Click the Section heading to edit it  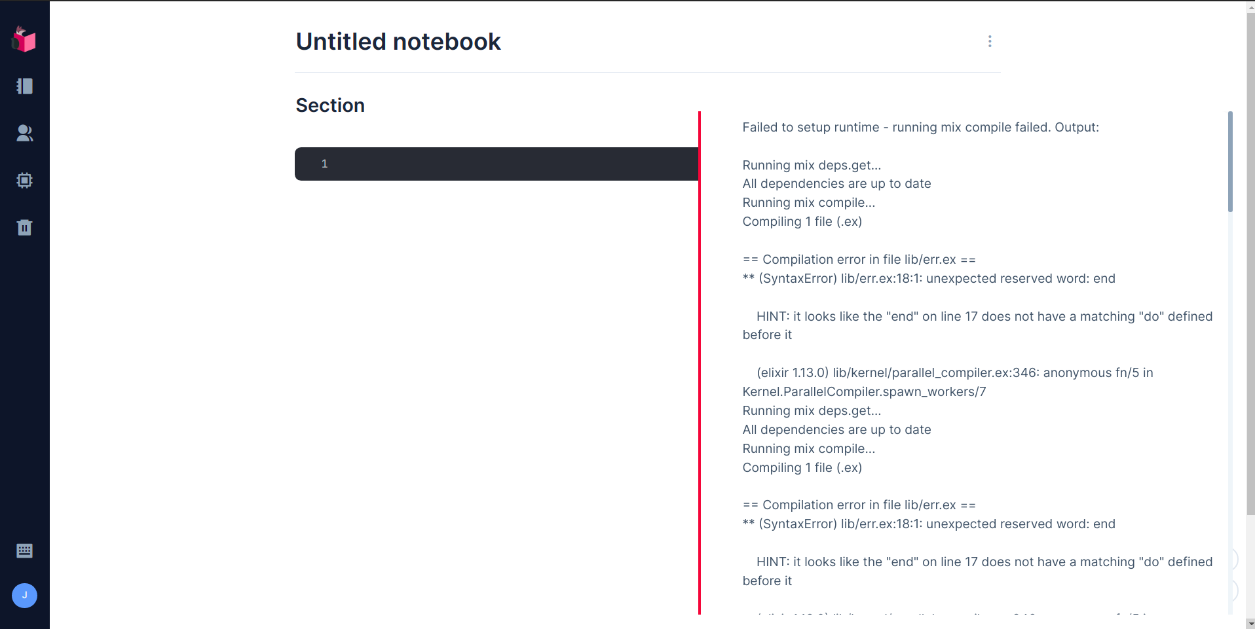click(x=329, y=105)
